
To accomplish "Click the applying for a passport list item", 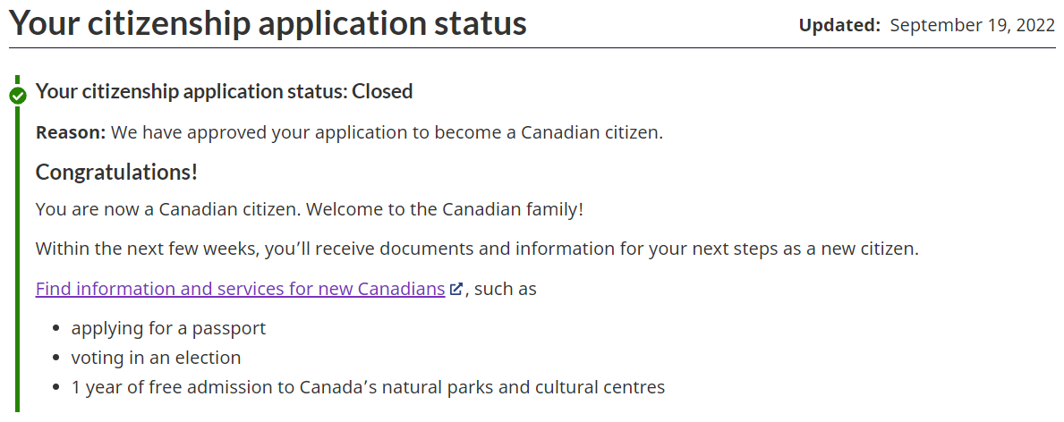I will click(168, 328).
